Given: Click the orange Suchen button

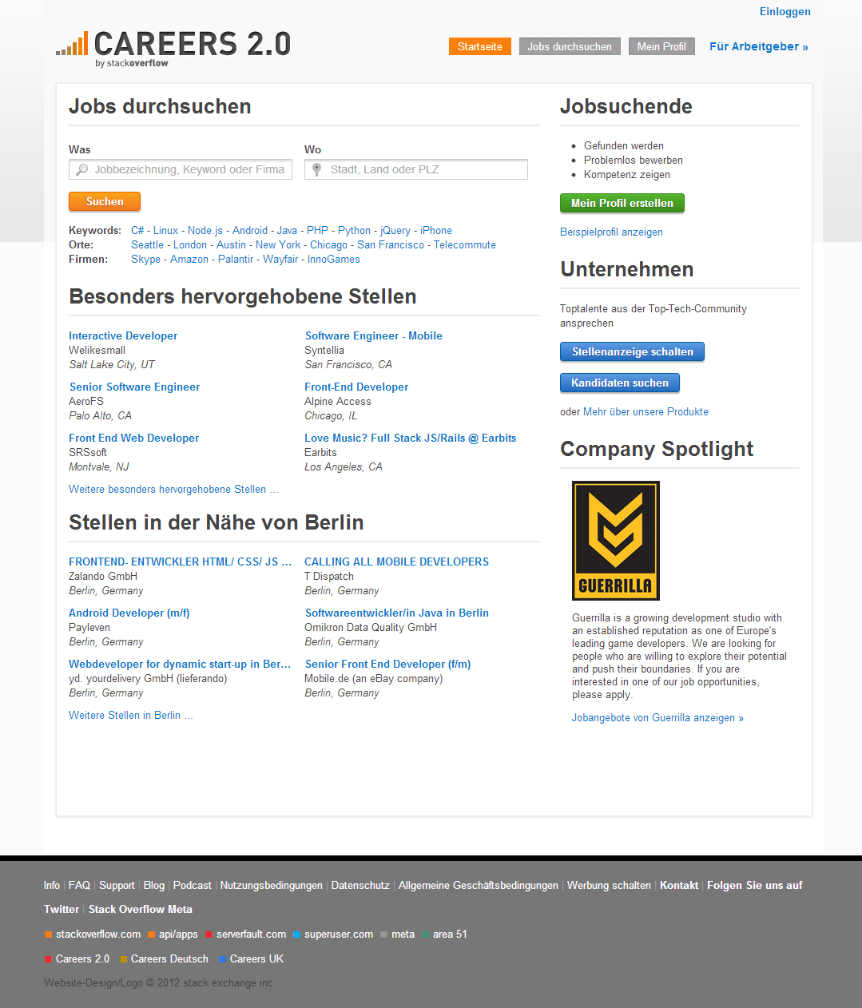Looking at the screenshot, I should 105,201.
